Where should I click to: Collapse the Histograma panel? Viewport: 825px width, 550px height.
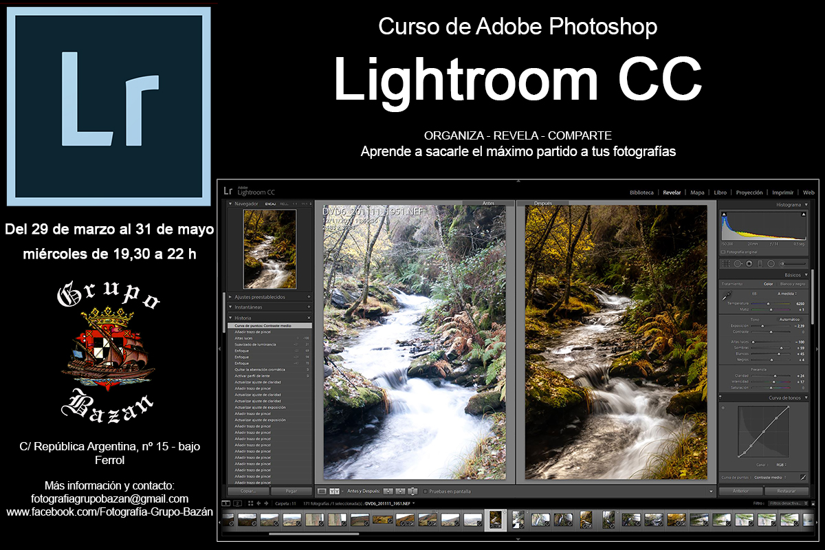pos(806,205)
